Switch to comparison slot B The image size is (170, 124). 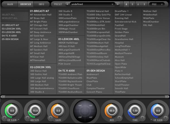pos(133,4)
